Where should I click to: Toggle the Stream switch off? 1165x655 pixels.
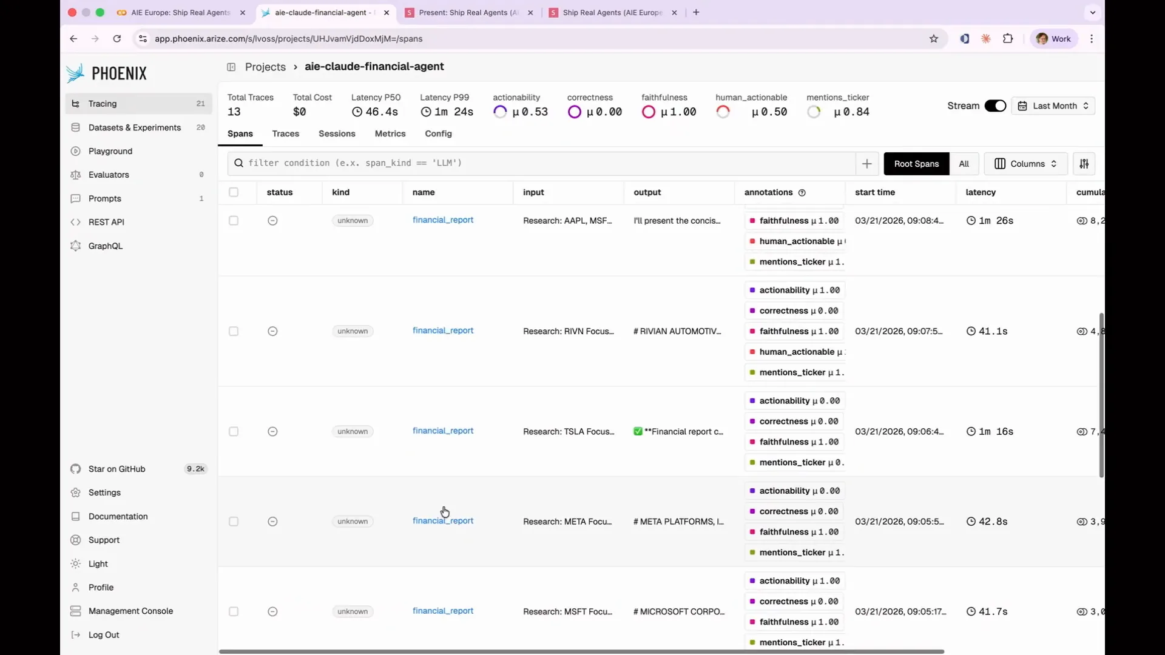point(995,106)
